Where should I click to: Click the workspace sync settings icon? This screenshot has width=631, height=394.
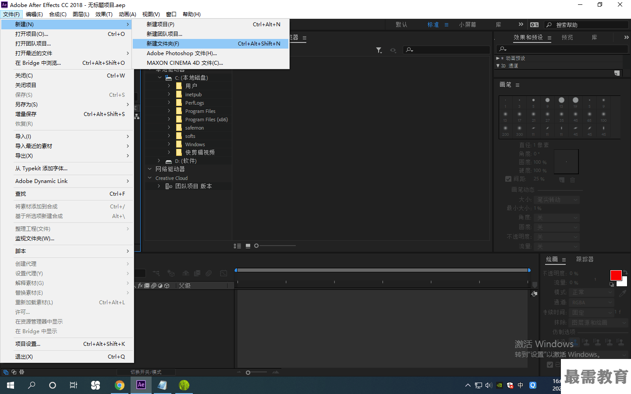[x=534, y=25]
